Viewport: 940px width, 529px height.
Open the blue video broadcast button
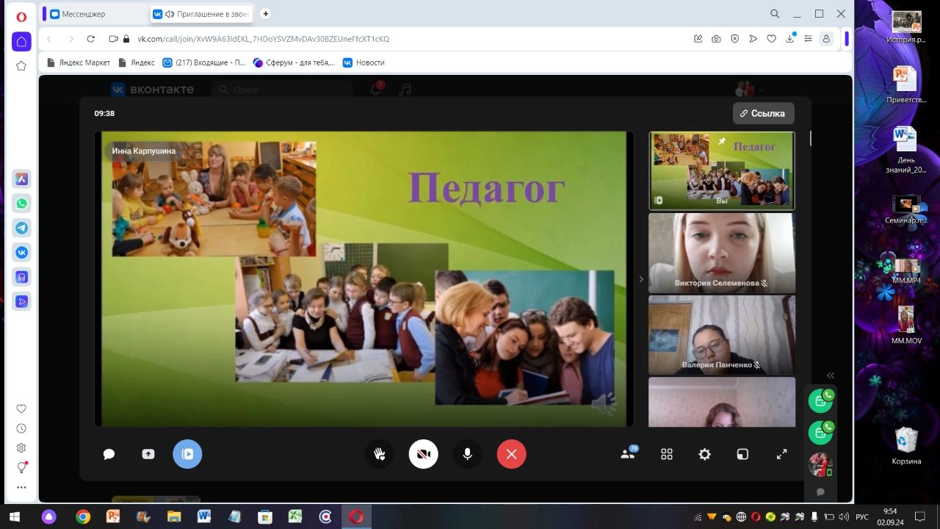[187, 454]
